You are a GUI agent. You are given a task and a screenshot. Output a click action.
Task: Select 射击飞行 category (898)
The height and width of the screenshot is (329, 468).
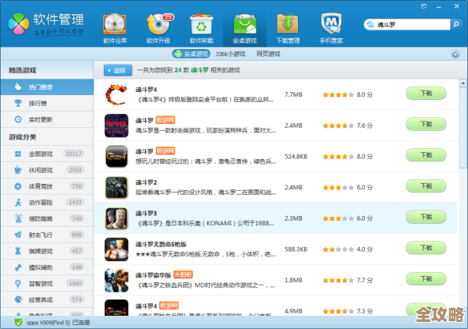click(47, 235)
